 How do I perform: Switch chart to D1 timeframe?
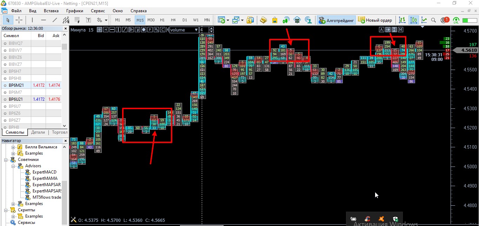(x=185, y=20)
